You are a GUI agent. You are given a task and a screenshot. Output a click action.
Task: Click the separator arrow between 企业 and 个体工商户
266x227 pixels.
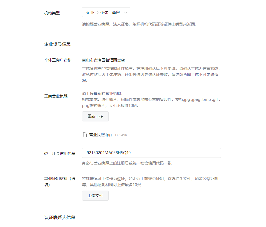97,13
